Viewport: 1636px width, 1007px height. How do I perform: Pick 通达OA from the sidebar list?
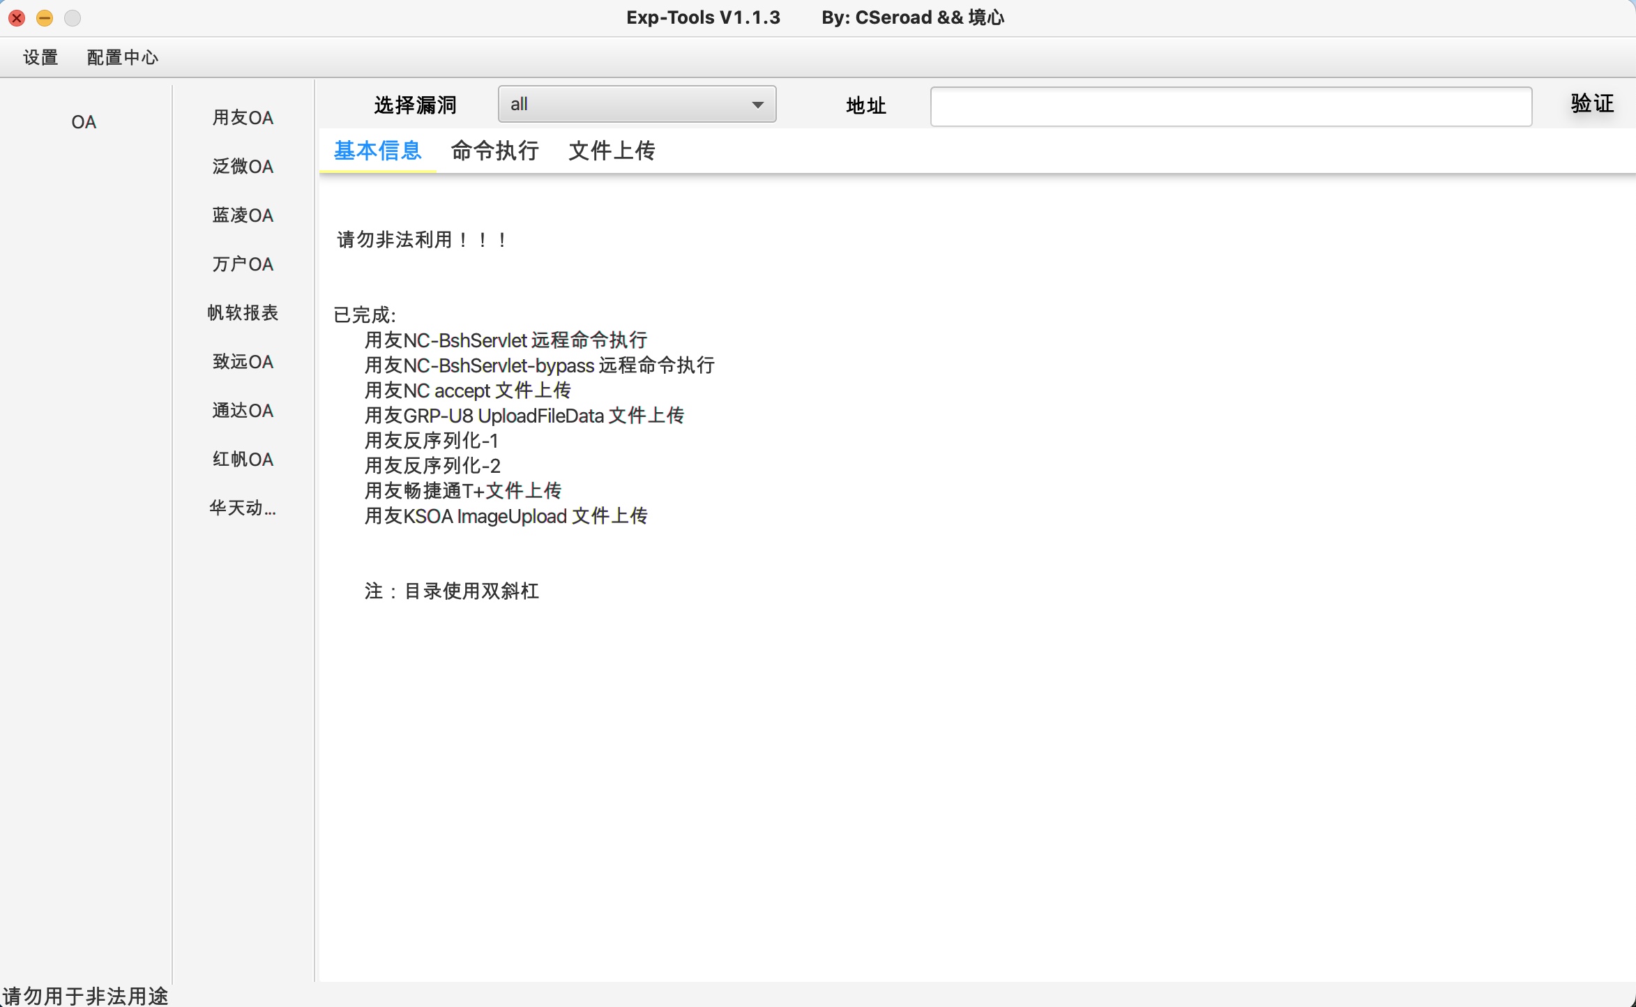click(x=243, y=411)
